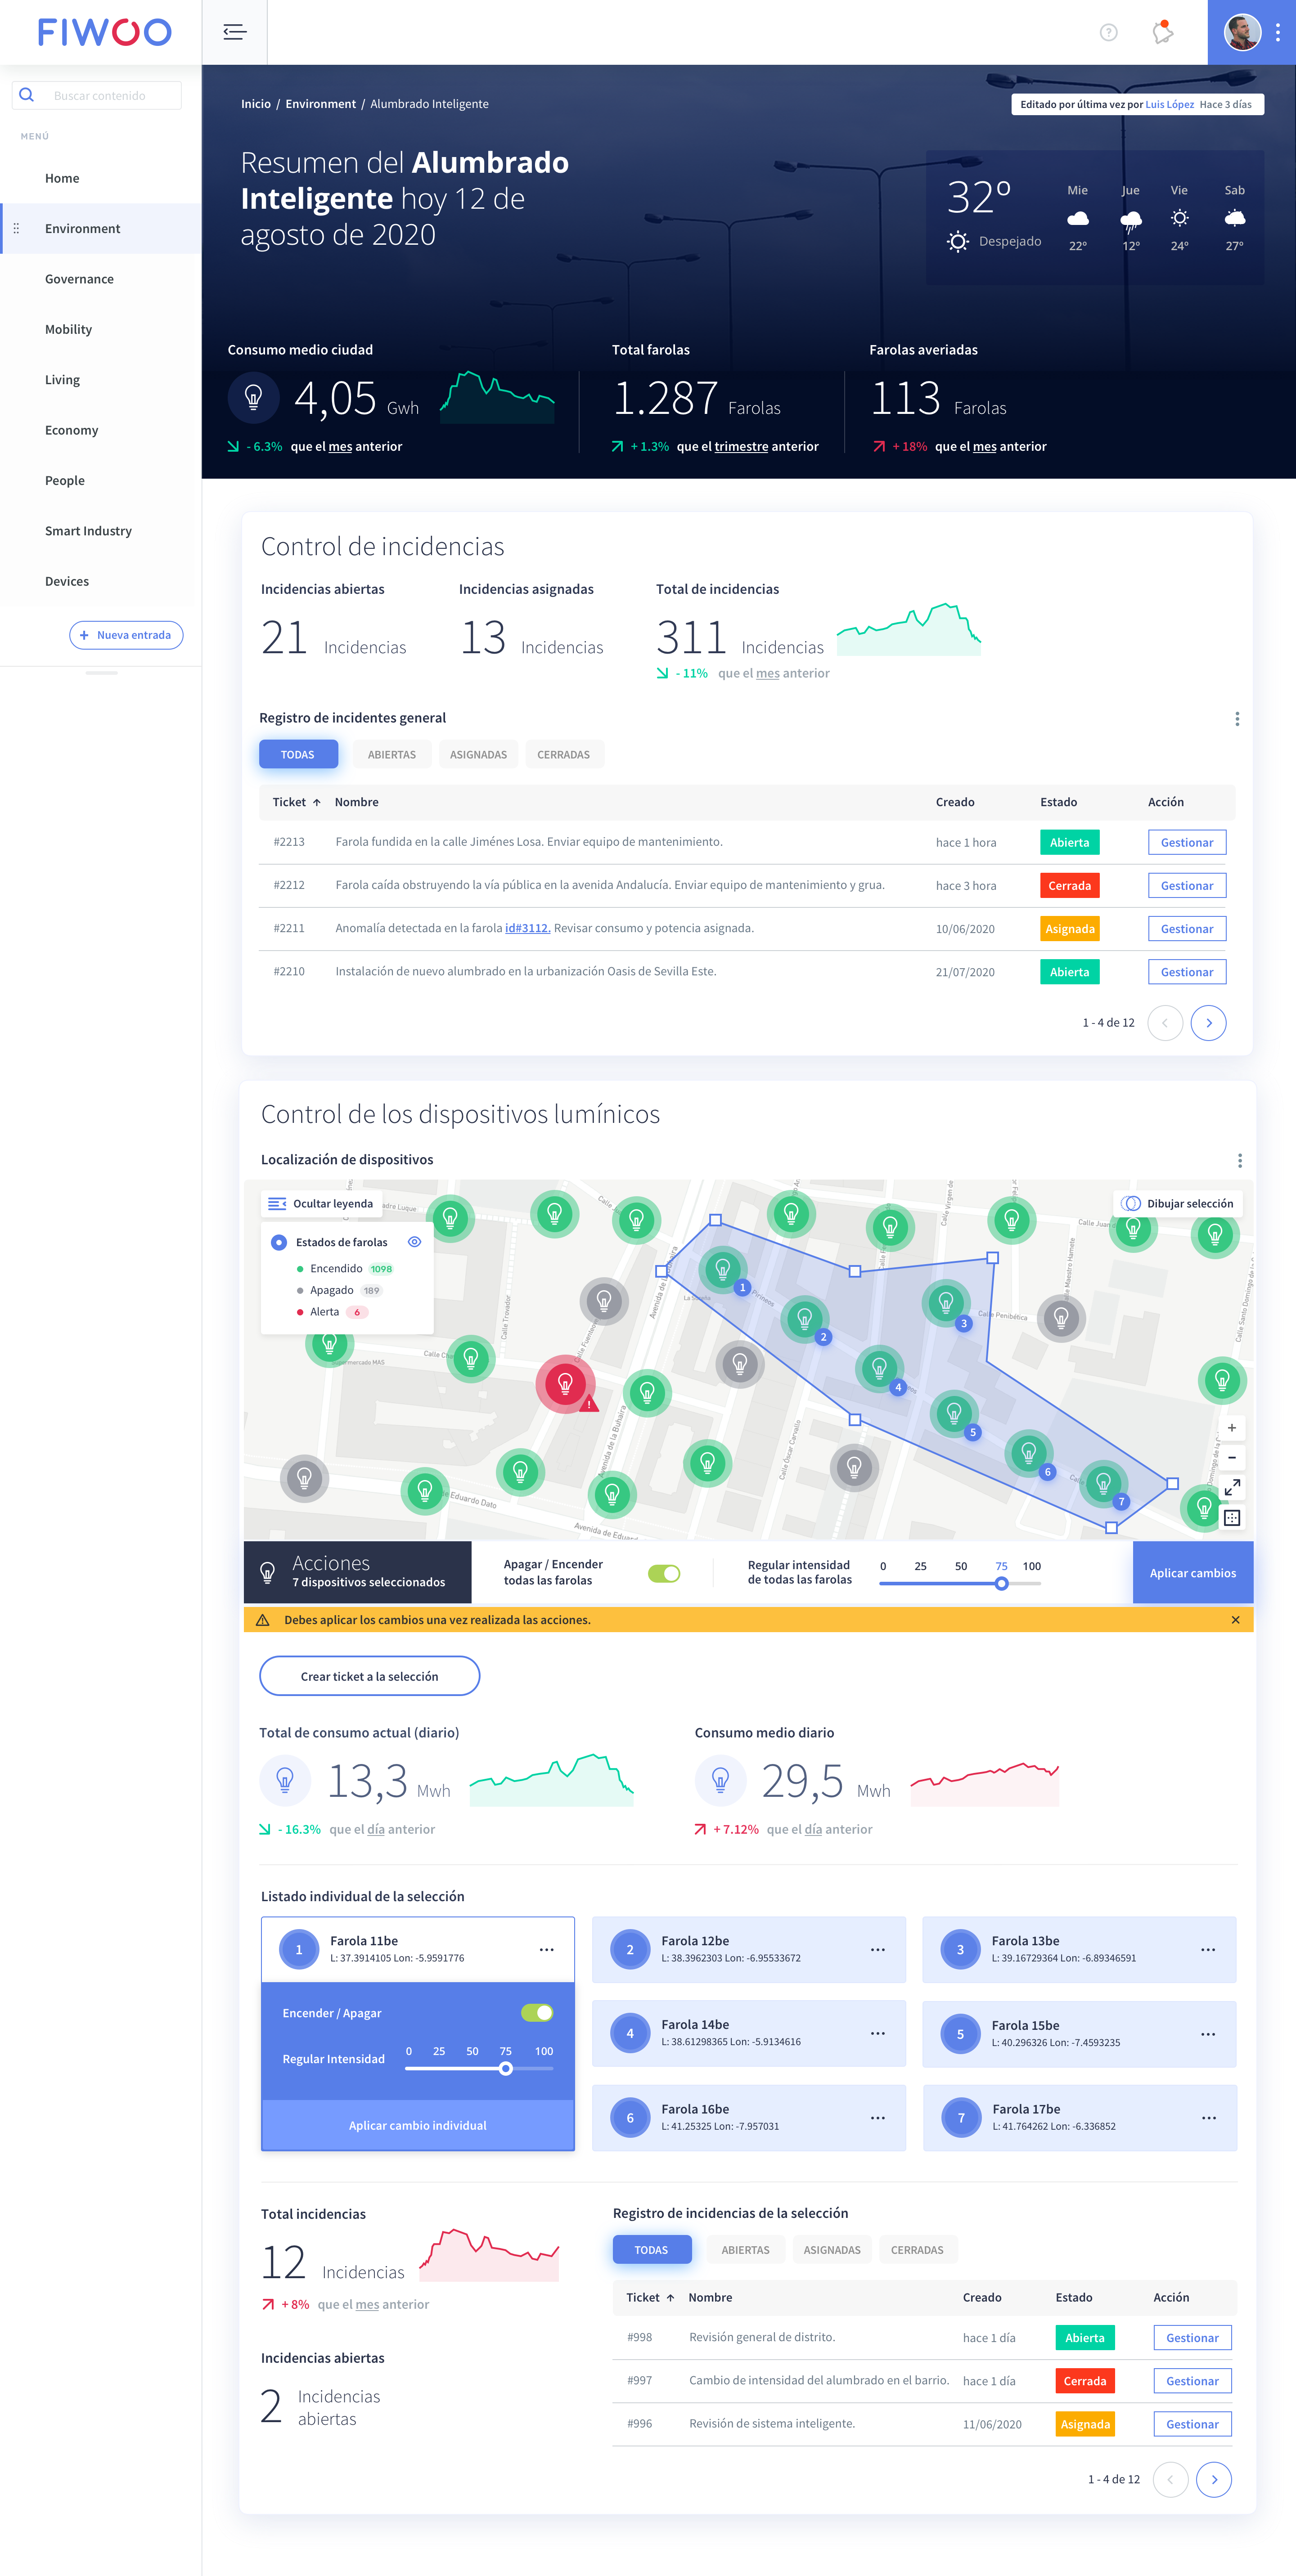The image size is (1296, 2576).
Task: Navigate to Inicio breadcrumb
Action: coord(256,104)
